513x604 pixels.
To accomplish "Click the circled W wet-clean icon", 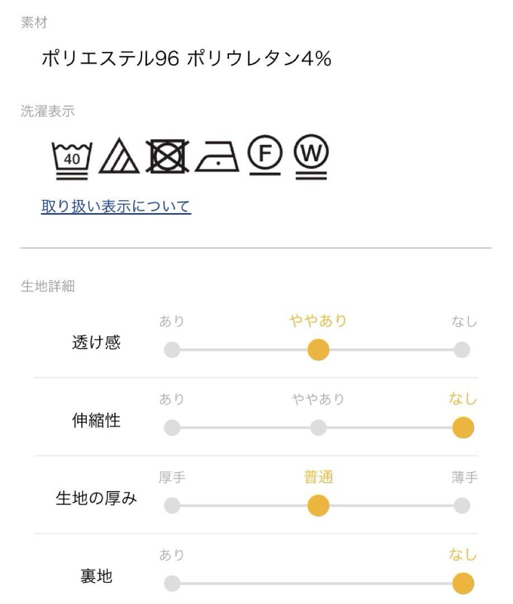I will coord(311,157).
